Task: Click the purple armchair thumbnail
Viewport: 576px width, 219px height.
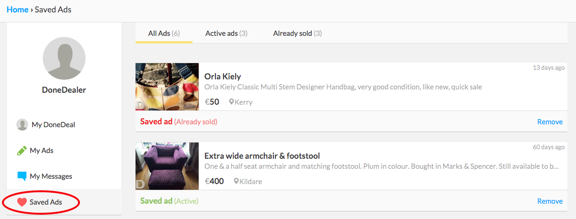Action: coord(167,166)
